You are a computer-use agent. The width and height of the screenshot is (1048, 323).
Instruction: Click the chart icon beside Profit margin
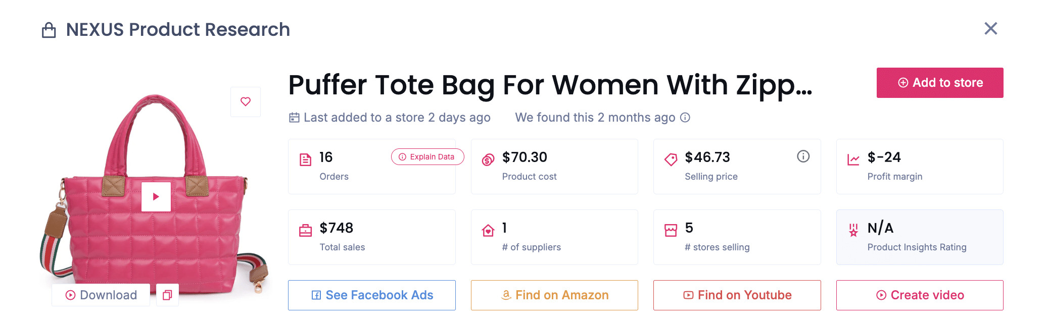[853, 159]
